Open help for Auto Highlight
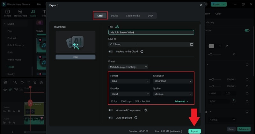 click(x=136, y=118)
